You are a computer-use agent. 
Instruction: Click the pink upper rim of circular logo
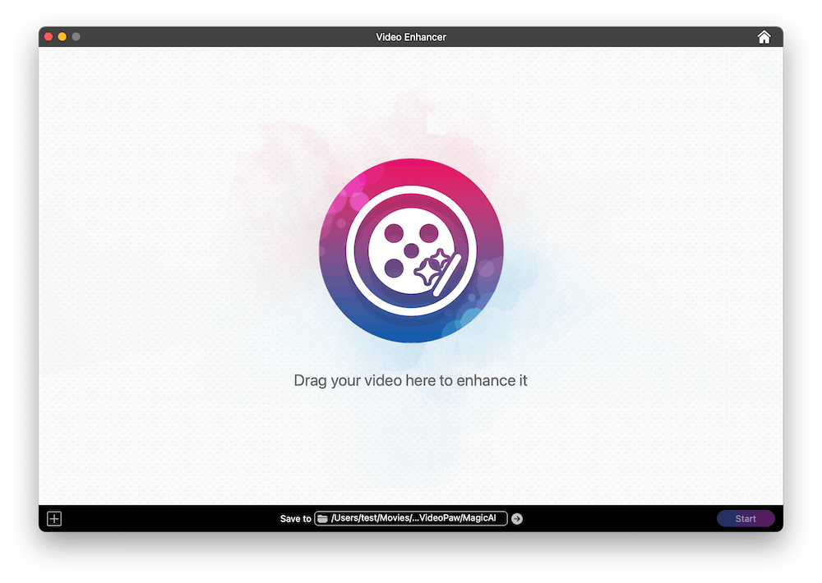tap(410, 172)
